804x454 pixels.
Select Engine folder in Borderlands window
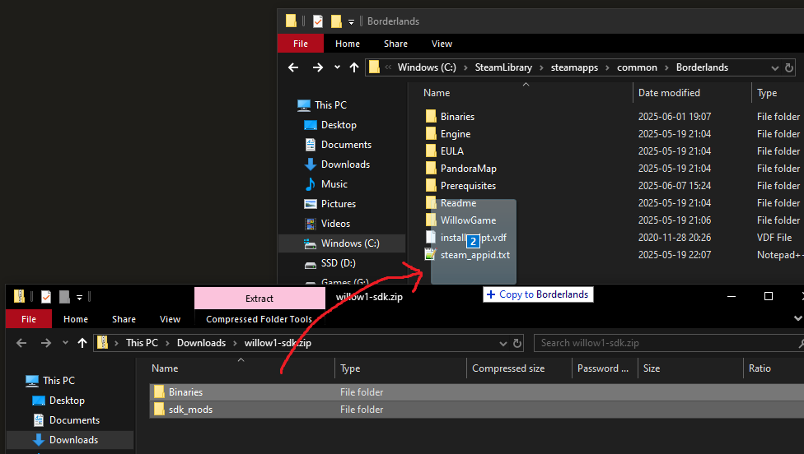tap(456, 134)
